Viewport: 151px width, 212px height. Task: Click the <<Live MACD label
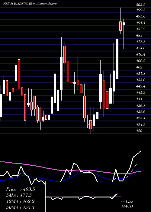point(127,204)
